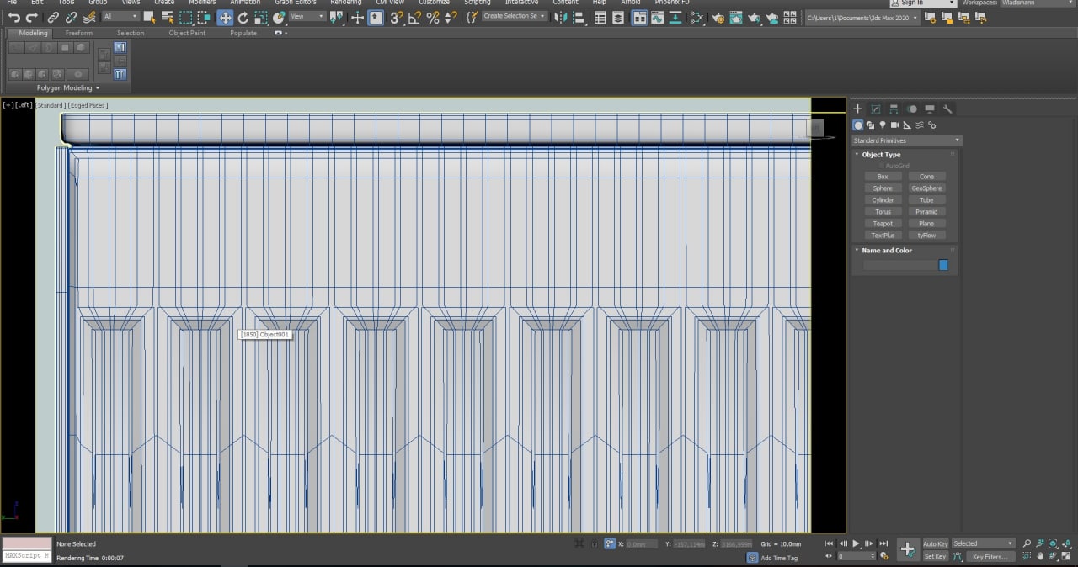1078x567 pixels.
Task: Open the View reference coordinate dropdown
Action: point(307,17)
